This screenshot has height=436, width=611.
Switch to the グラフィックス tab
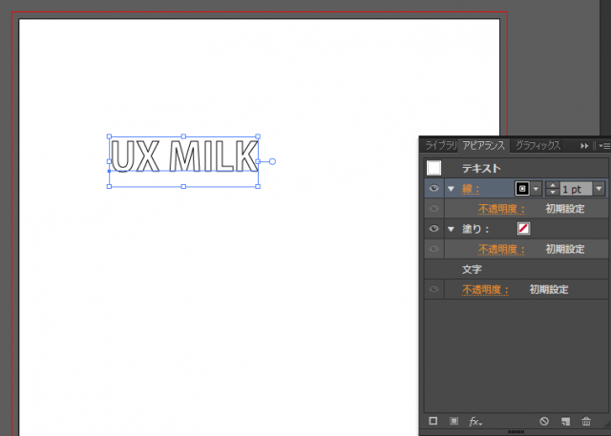[x=537, y=146]
